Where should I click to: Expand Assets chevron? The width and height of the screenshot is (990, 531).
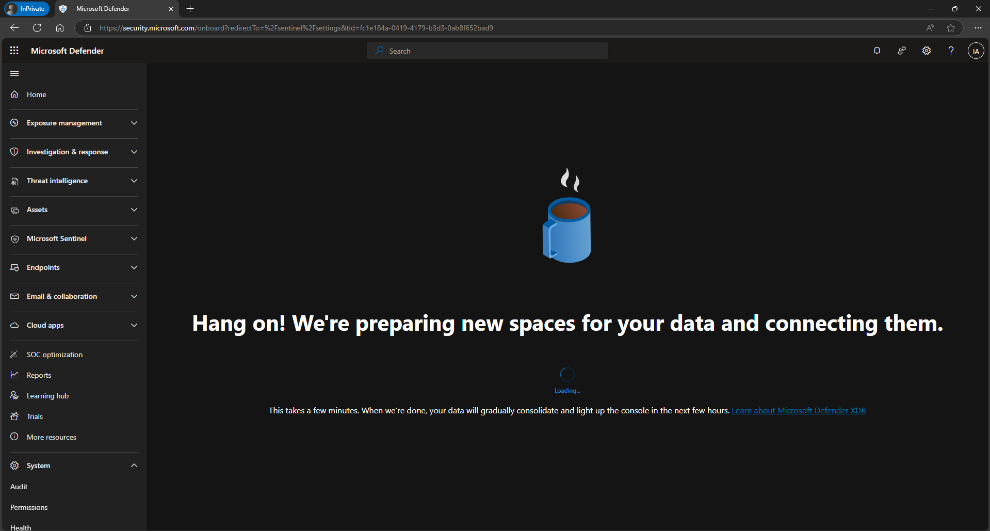(134, 210)
